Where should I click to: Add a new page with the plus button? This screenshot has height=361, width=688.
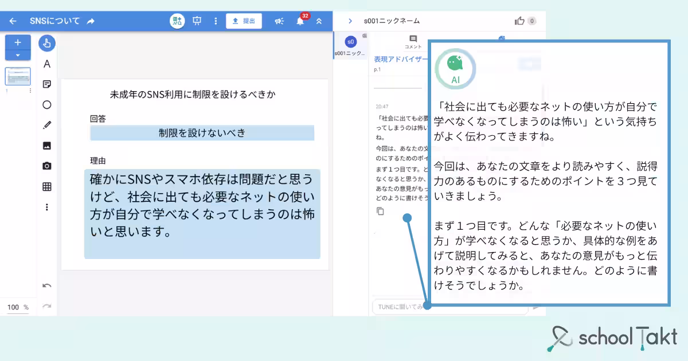pos(18,42)
